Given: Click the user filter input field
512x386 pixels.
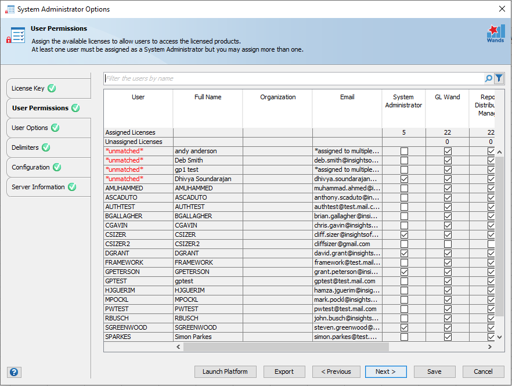Looking at the screenshot, I should pyautogui.click(x=261, y=78).
